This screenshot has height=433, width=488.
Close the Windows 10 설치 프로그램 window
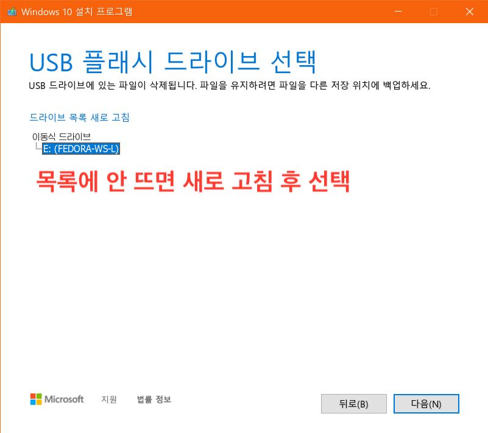click(x=469, y=11)
